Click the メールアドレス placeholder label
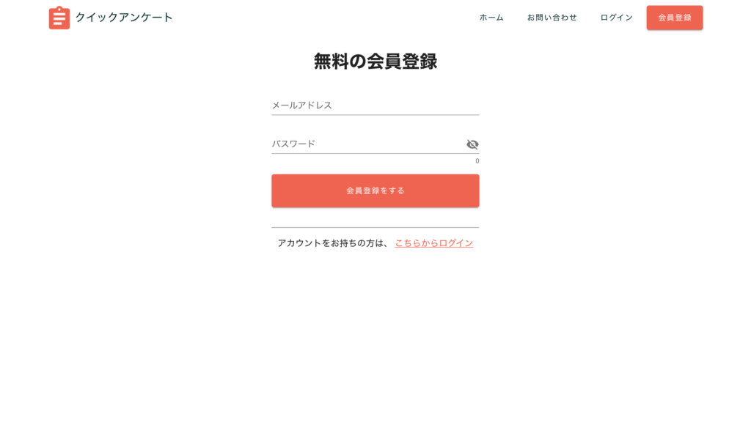This screenshot has width=751, height=430. [x=301, y=105]
